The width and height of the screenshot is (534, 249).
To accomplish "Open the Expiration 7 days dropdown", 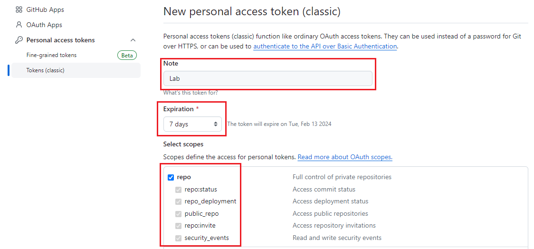I will coord(192,124).
